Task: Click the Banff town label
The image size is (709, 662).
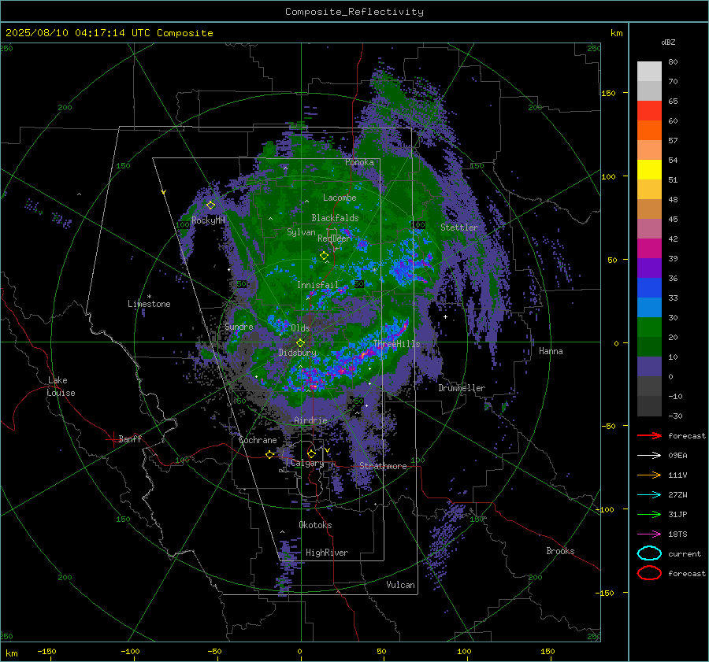Action: pos(130,438)
